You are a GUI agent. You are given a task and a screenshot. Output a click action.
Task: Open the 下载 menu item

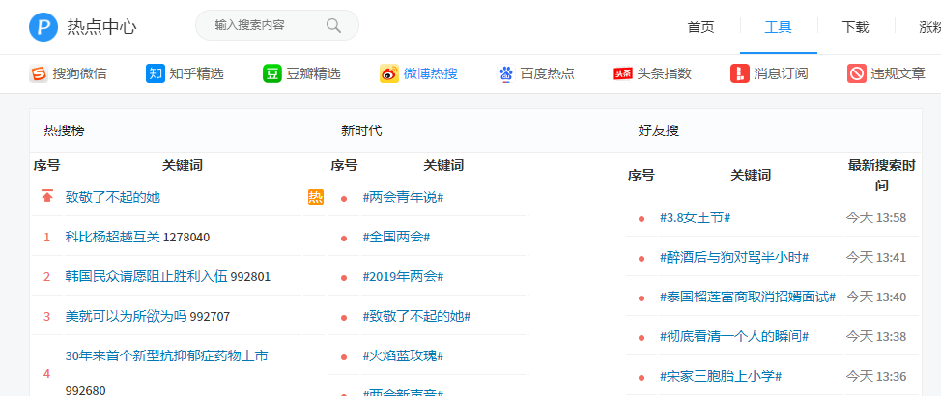click(855, 27)
